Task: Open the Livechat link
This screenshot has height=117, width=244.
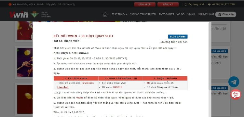Action: (x=63, y=87)
